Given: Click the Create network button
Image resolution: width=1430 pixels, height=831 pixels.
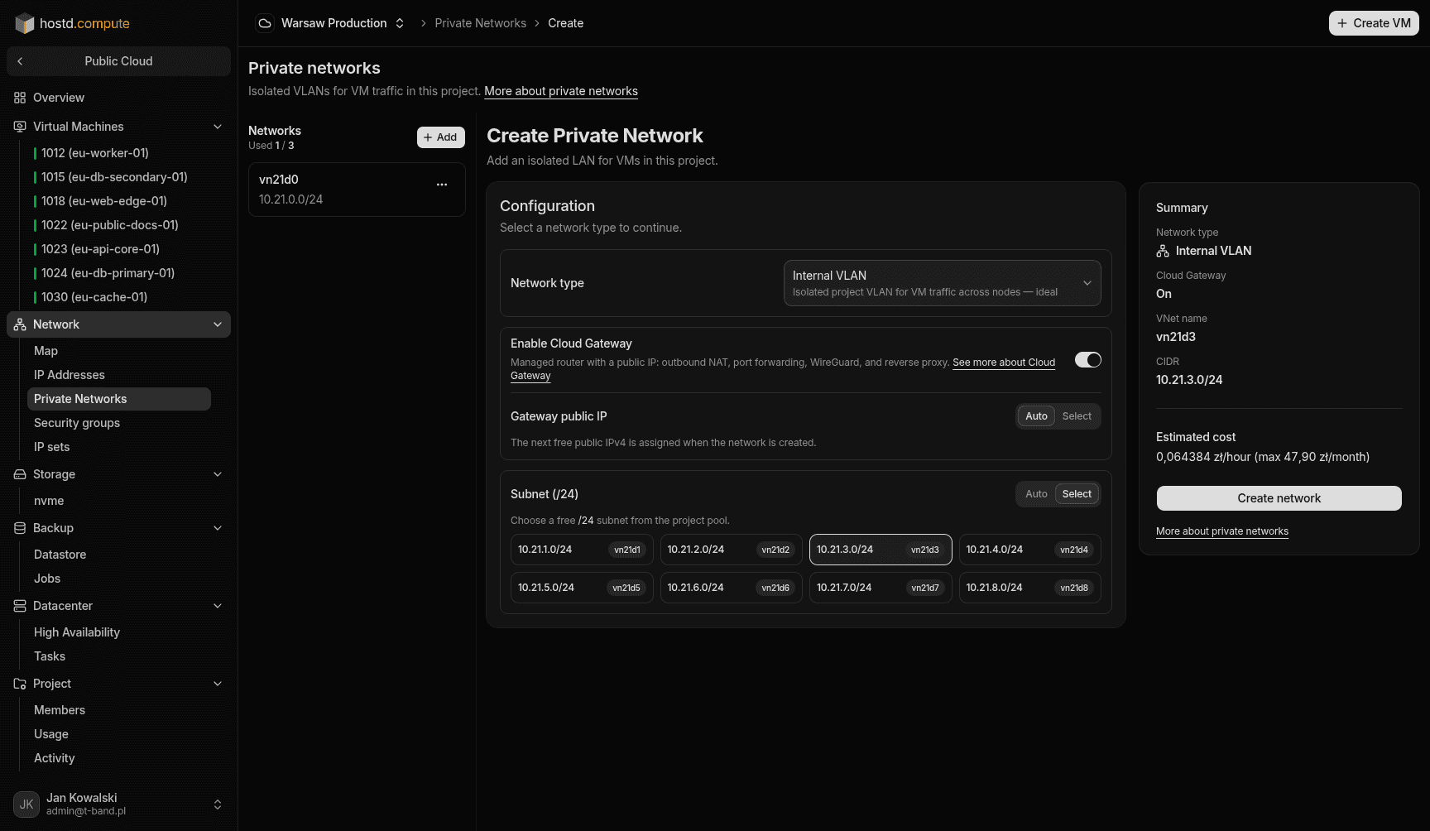Looking at the screenshot, I should click(1279, 498).
